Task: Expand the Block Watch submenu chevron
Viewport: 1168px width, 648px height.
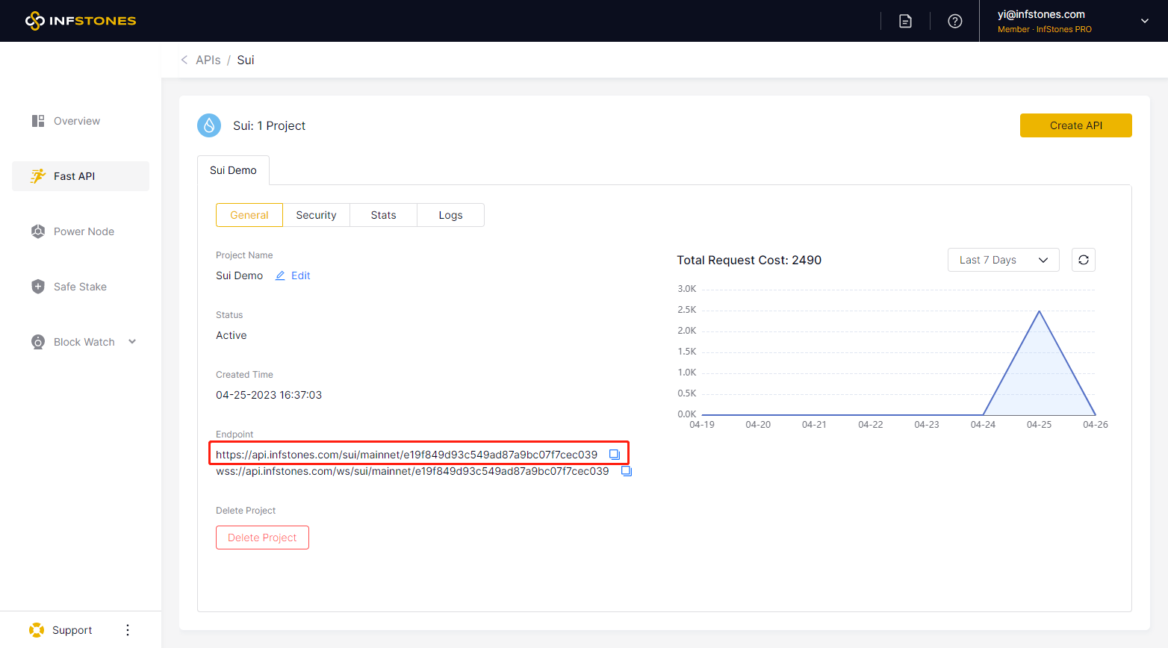Action: [x=132, y=342]
